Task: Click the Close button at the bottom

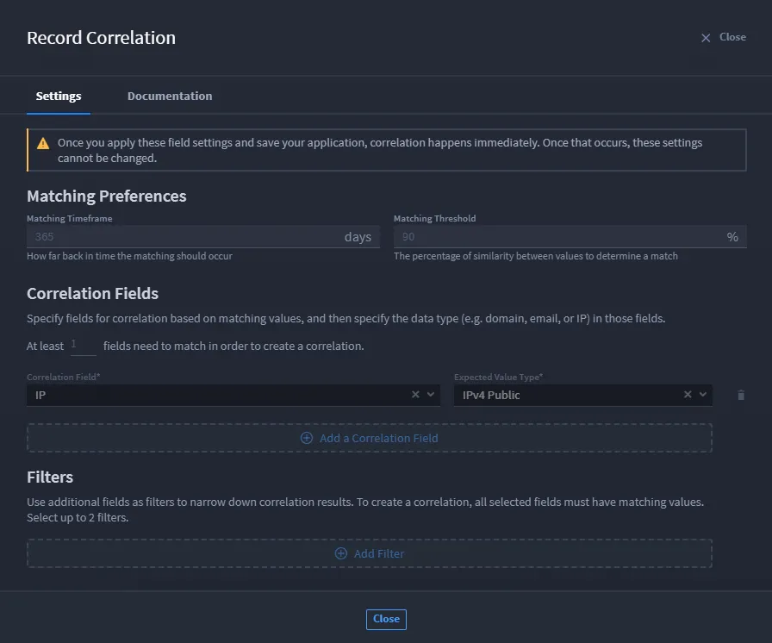Action: [x=386, y=619]
